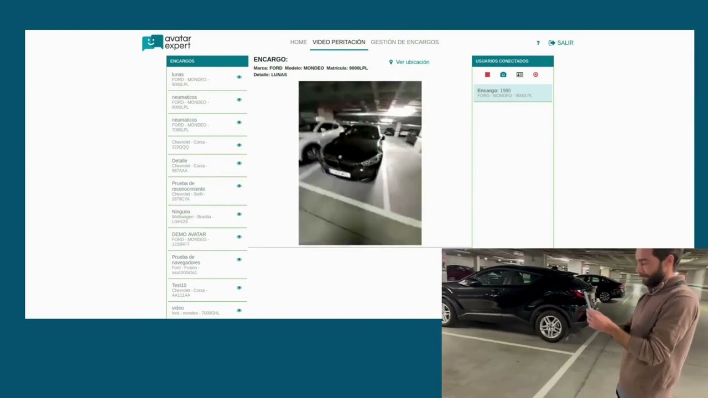
Task: Click the map pin beside Ver ubicación
Action: click(x=391, y=62)
